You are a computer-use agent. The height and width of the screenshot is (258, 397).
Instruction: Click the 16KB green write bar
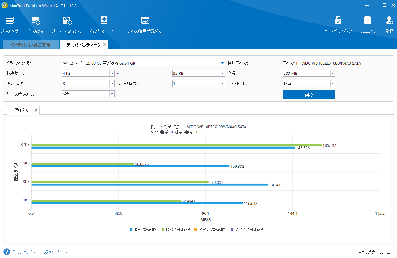pyautogui.click(x=83, y=164)
